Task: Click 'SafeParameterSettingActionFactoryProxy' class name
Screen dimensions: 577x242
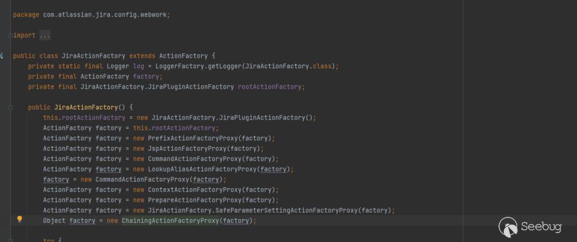Action: [287, 210]
